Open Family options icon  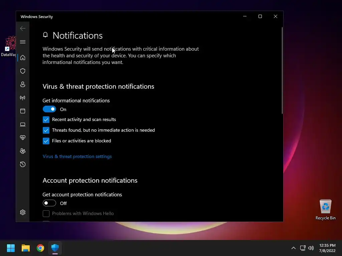pyautogui.click(x=23, y=151)
